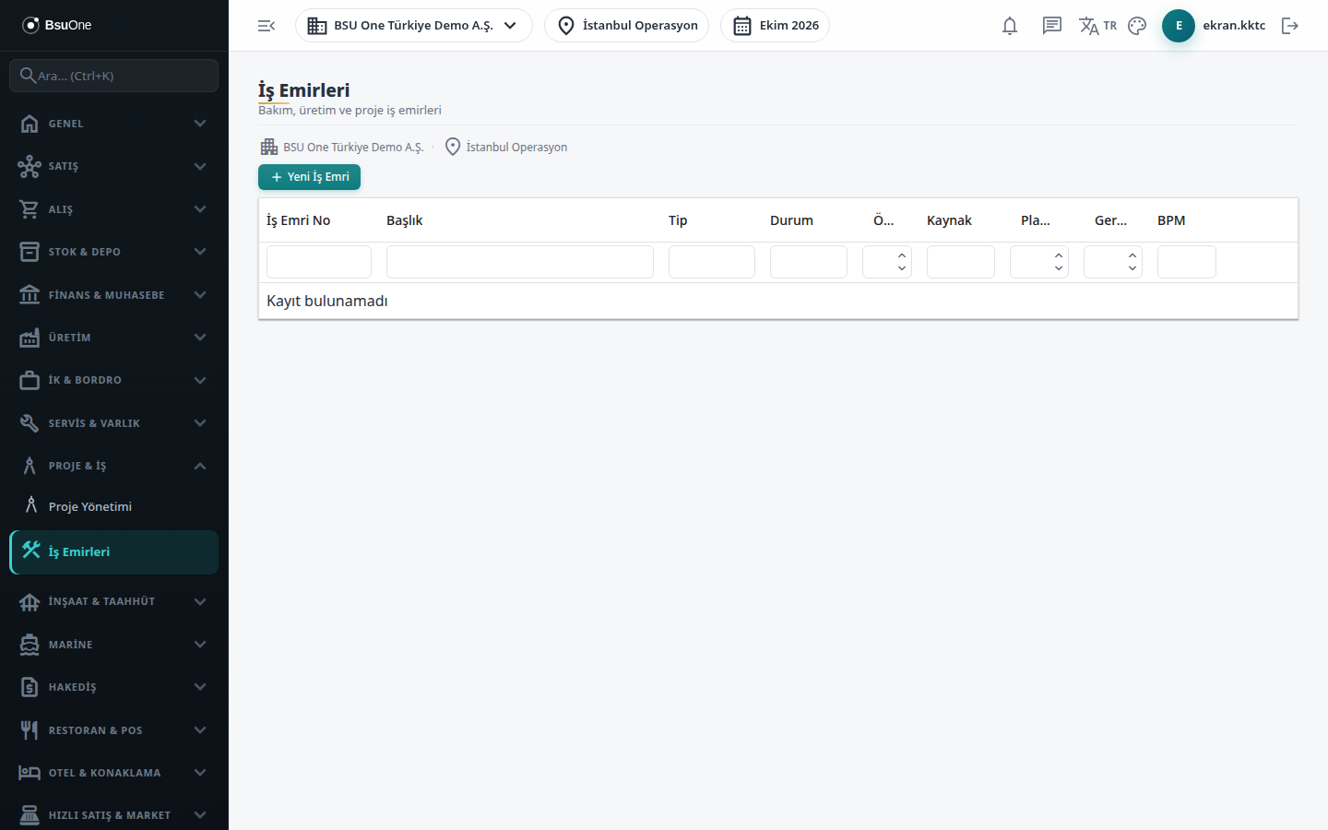This screenshot has height=830, width=1328.
Task: Expand the Otel & Konaklama section chevron
Action: (x=200, y=773)
